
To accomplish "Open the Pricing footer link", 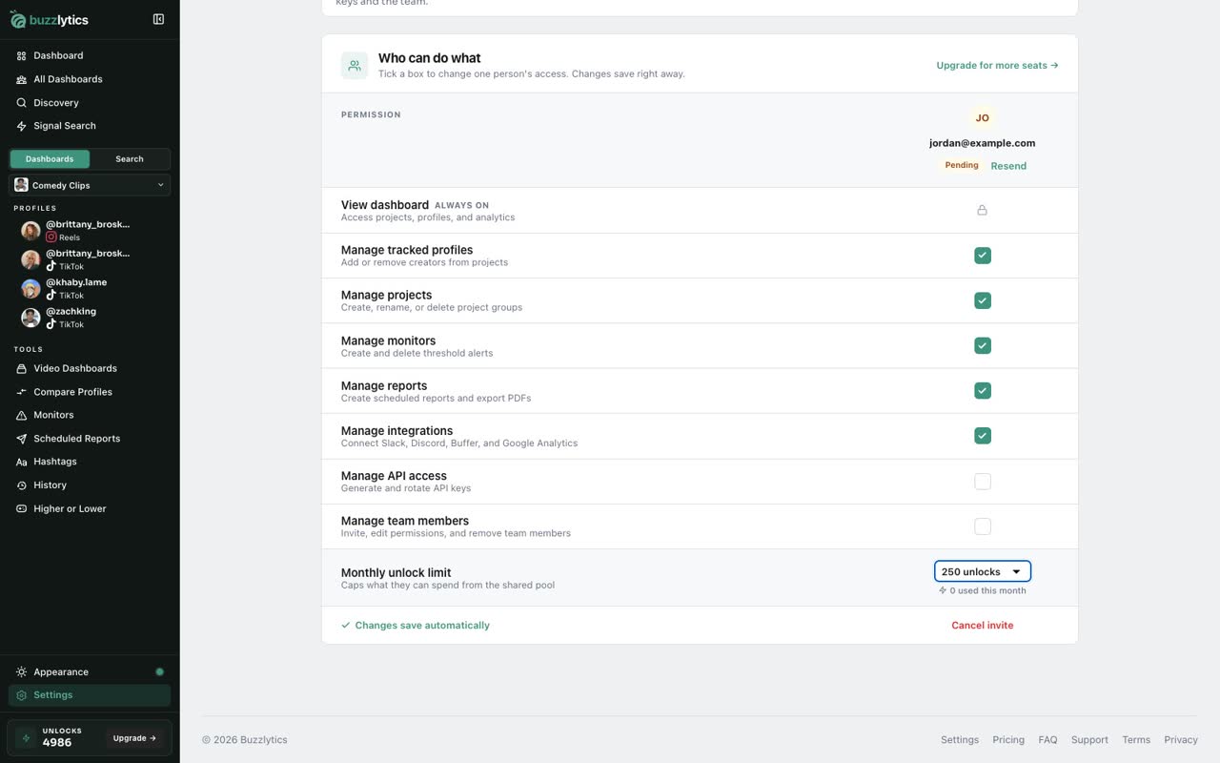I will pyautogui.click(x=1008, y=740).
